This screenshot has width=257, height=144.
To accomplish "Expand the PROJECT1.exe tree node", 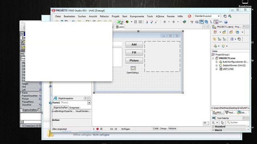I will 213,58.
